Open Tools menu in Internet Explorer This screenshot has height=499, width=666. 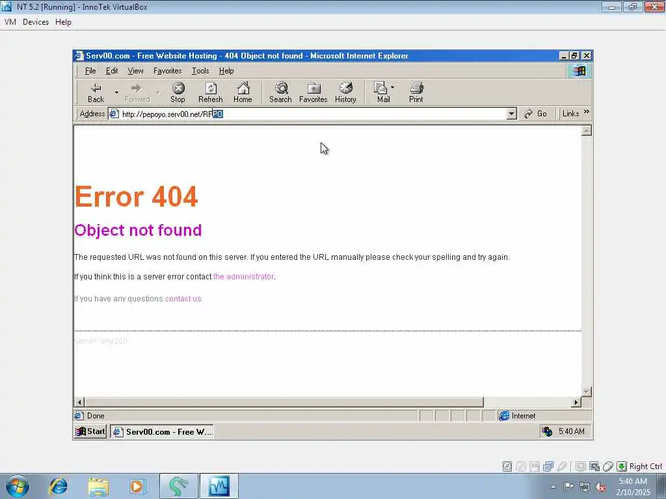(x=200, y=71)
